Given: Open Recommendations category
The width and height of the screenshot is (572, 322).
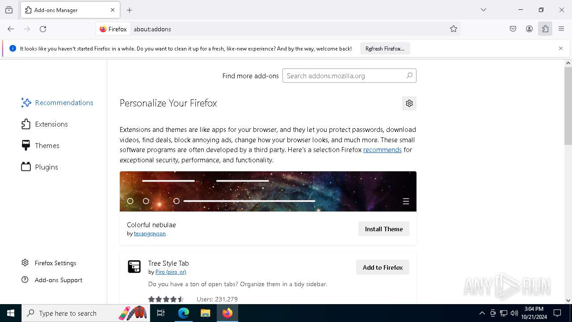Looking at the screenshot, I should point(57,103).
